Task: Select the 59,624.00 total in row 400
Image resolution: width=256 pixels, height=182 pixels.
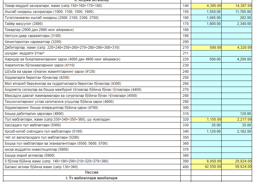Action: tap(237, 167)
